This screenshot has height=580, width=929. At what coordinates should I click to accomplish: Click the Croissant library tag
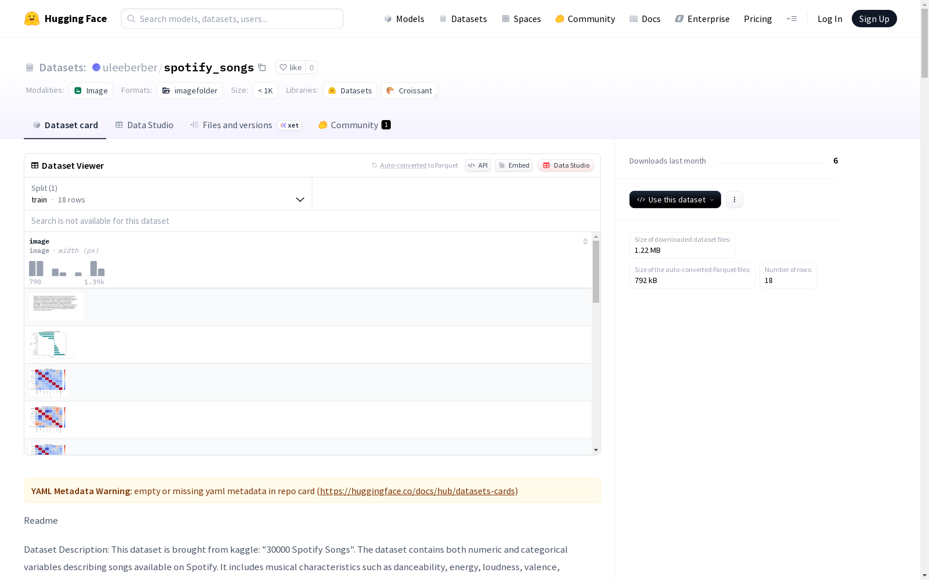[x=409, y=90]
